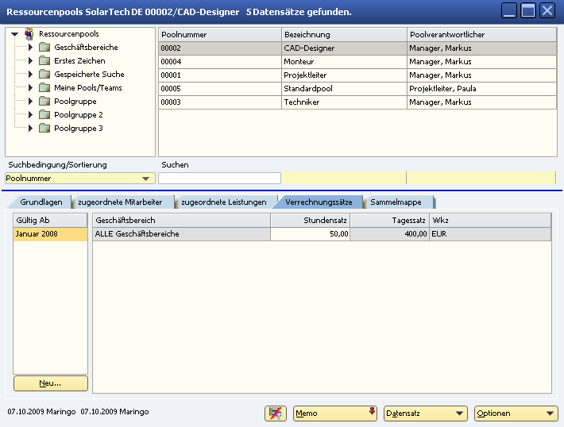This screenshot has height=427, width=564.
Task: Click the Gespeicherte Suche folder icon
Action: (44, 75)
